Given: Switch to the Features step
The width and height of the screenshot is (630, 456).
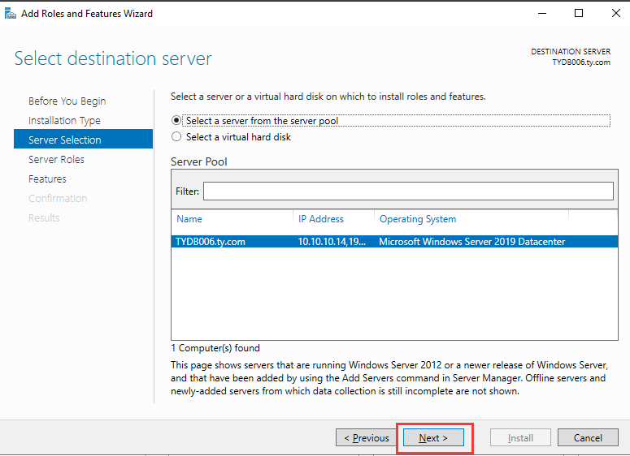Looking at the screenshot, I should [x=47, y=179].
